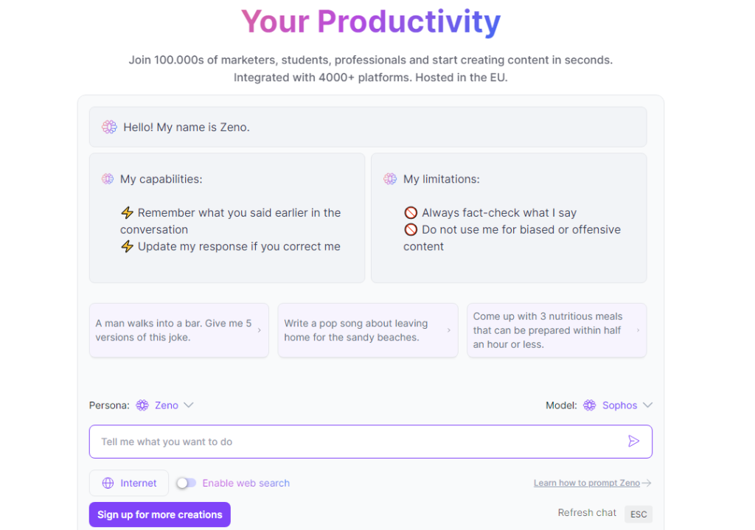755x530 pixels.
Task: Expand the Model Sophos dropdown chevron
Action: (x=647, y=405)
